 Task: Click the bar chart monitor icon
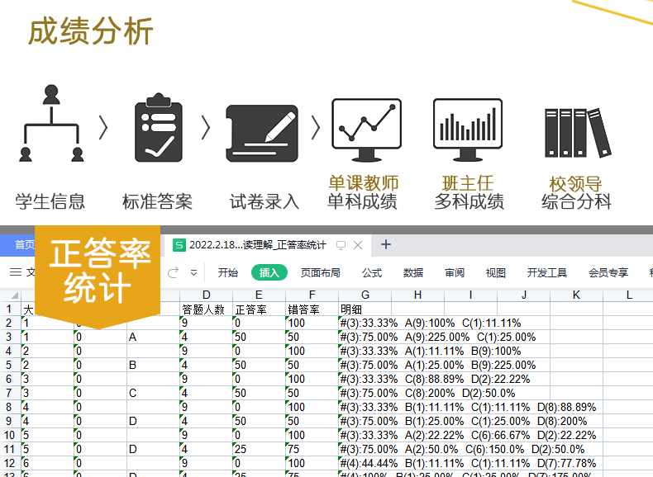(468, 130)
